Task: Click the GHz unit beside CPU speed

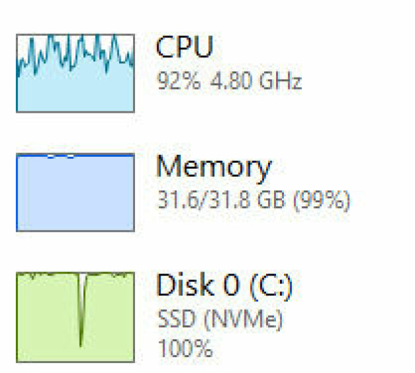Action: coord(281,80)
